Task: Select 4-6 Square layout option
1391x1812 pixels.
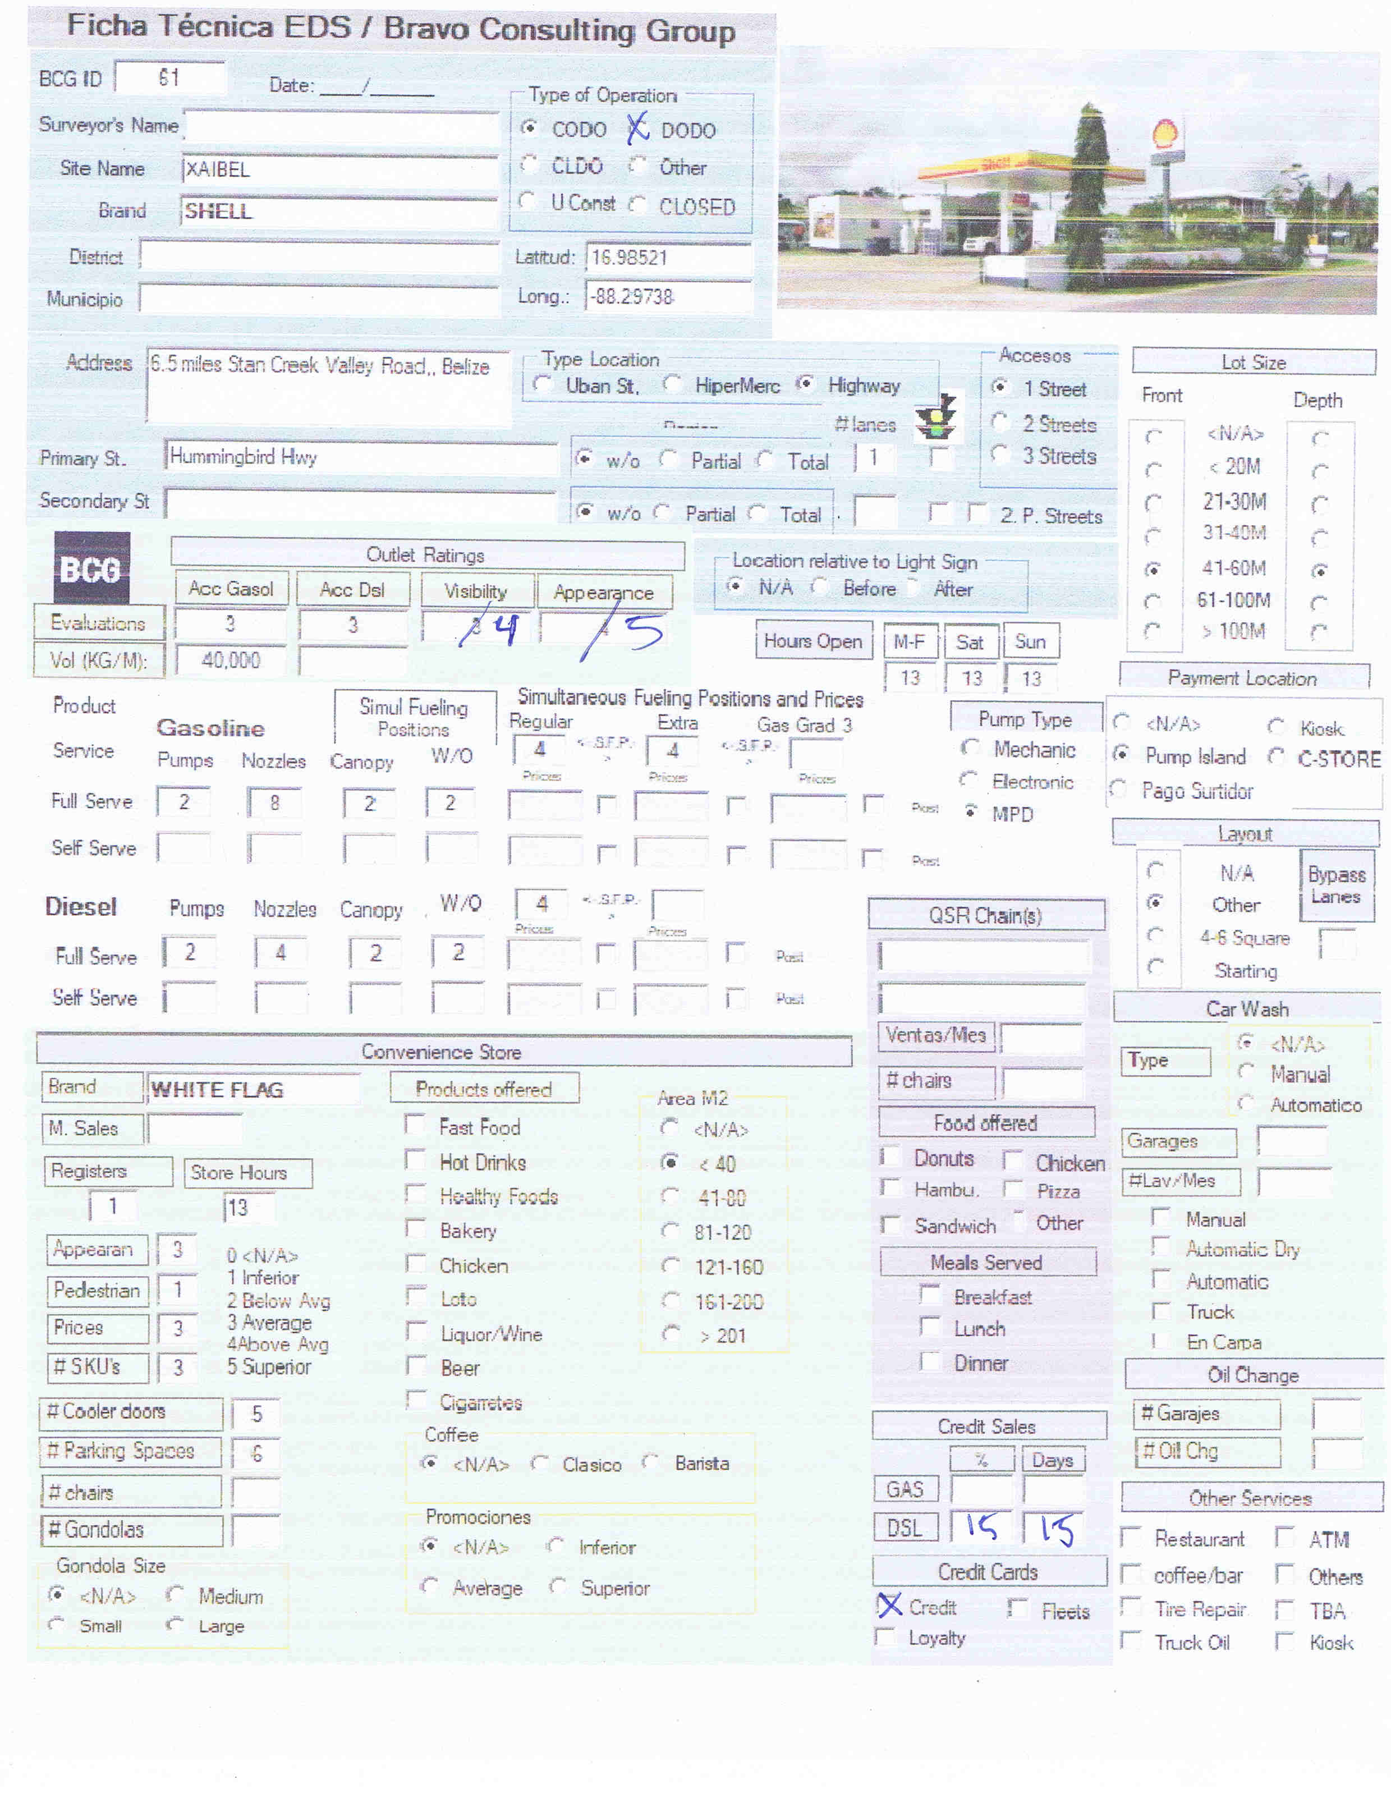Action: click(1156, 936)
